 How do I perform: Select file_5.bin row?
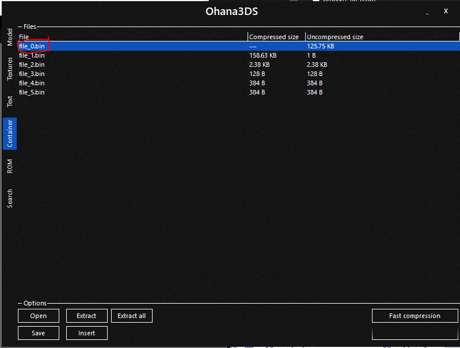239,92
